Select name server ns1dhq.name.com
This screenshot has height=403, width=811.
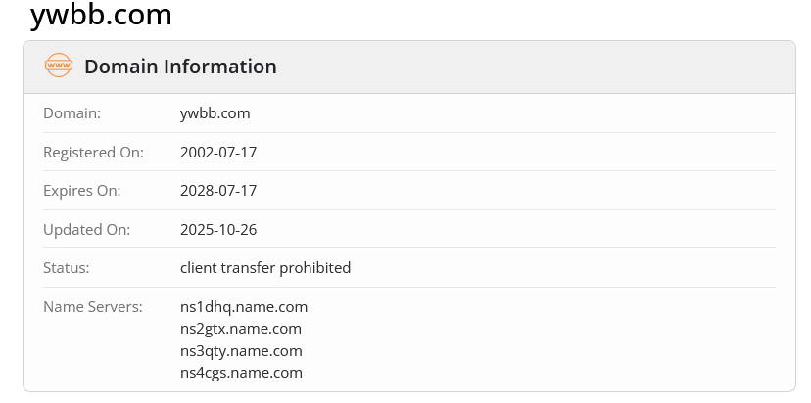(x=244, y=307)
